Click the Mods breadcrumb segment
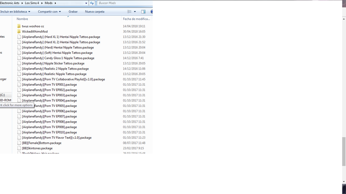 click(x=48, y=3)
